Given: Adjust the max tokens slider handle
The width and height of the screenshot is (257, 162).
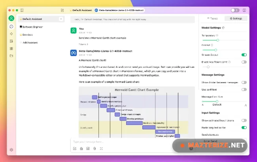Looking at the screenshot, I should click(208, 67).
